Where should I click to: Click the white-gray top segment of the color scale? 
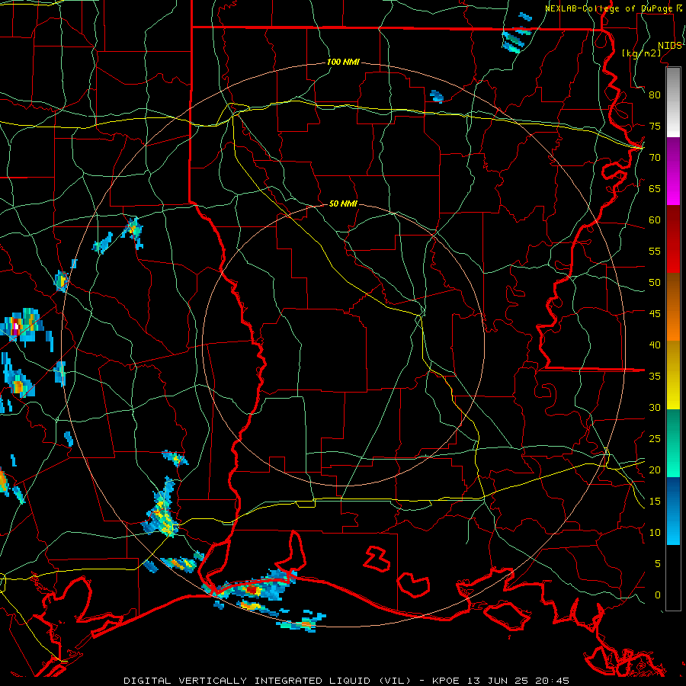(x=673, y=103)
